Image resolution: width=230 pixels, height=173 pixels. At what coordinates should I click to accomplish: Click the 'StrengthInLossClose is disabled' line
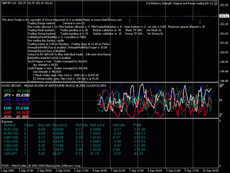[x=47, y=51]
